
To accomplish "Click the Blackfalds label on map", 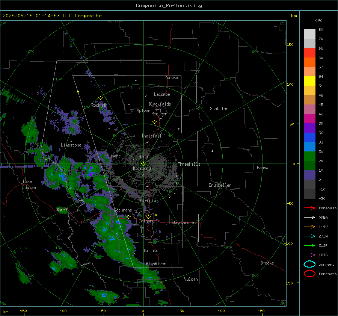I will [x=160, y=104].
